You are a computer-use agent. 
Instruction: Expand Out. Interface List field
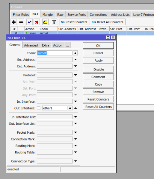pyautogui.click(x=76, y=124)
